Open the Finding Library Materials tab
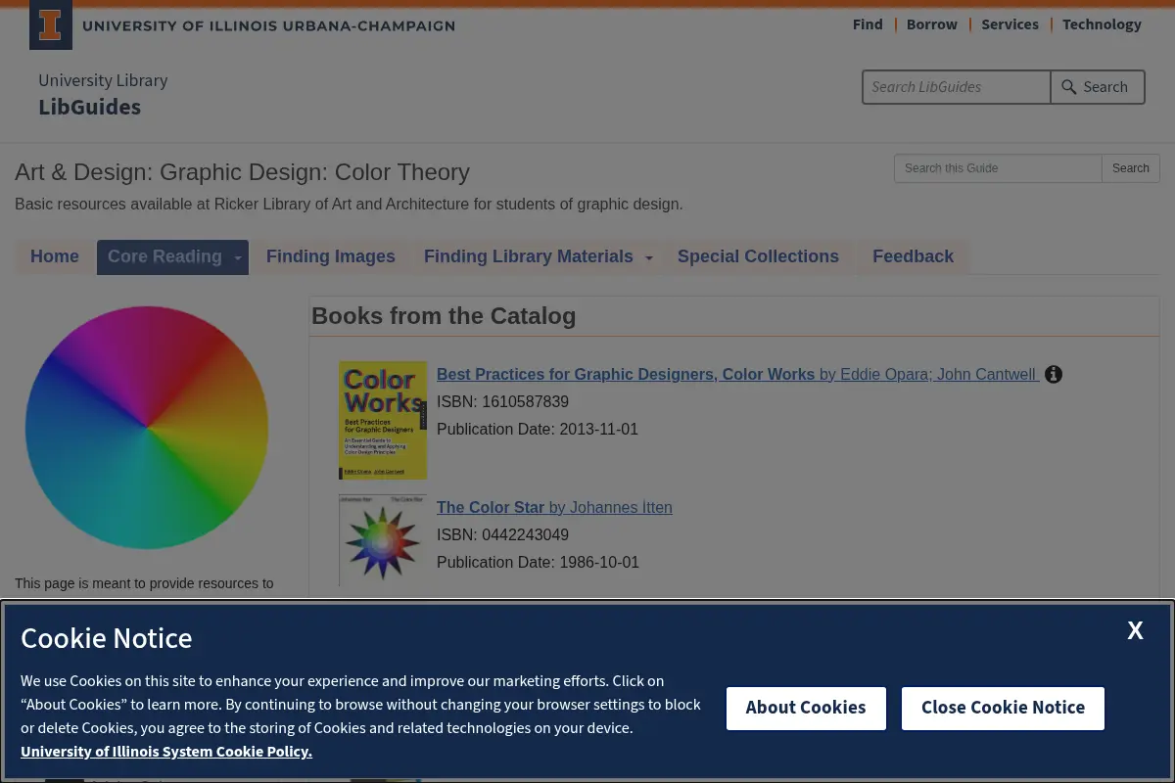 click(x=529, y=256)
